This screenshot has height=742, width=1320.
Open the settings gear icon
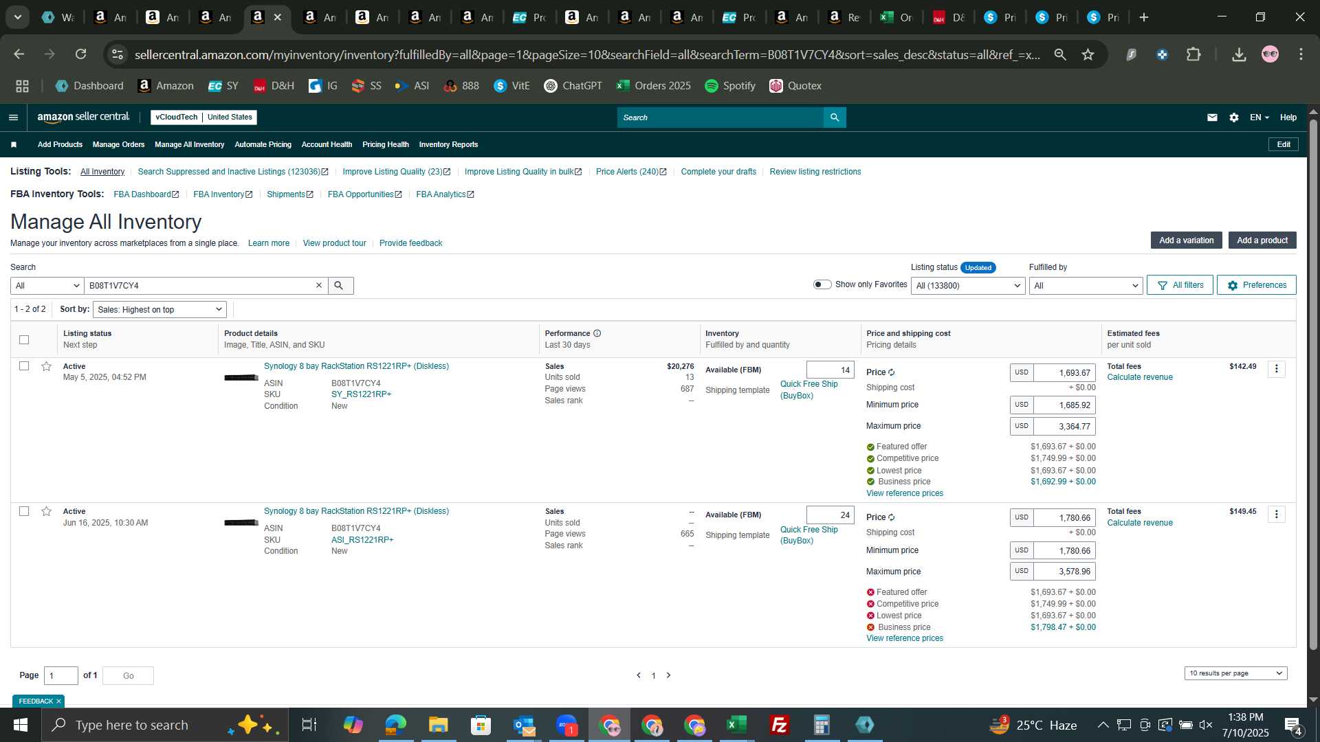(x=1234, y=117)
